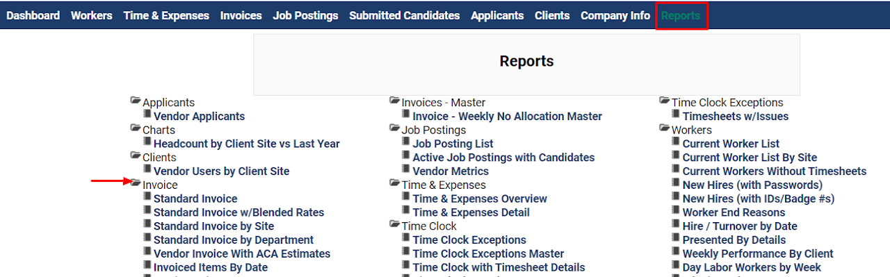Open Standard Invoice by Department report
The width and height of the screenshot is (890, 277).
(234, 240)
